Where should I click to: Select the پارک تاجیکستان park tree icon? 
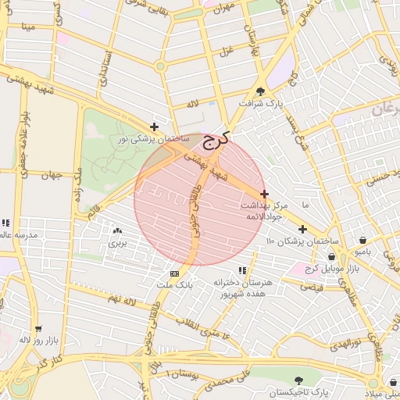(298, 381)
